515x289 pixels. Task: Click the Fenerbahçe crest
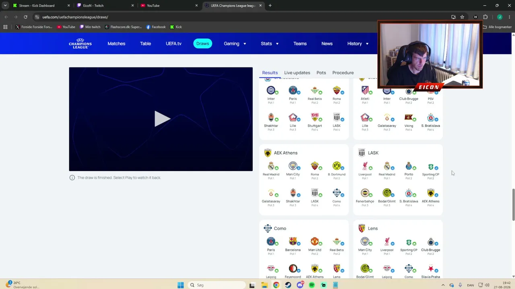tap(365, 193)
